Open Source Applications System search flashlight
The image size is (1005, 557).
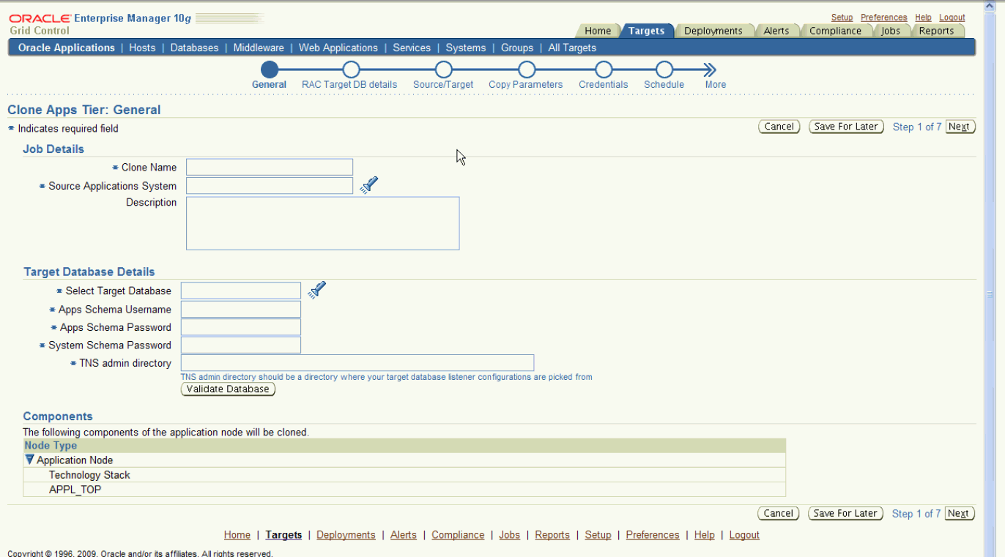coord(369,185)
